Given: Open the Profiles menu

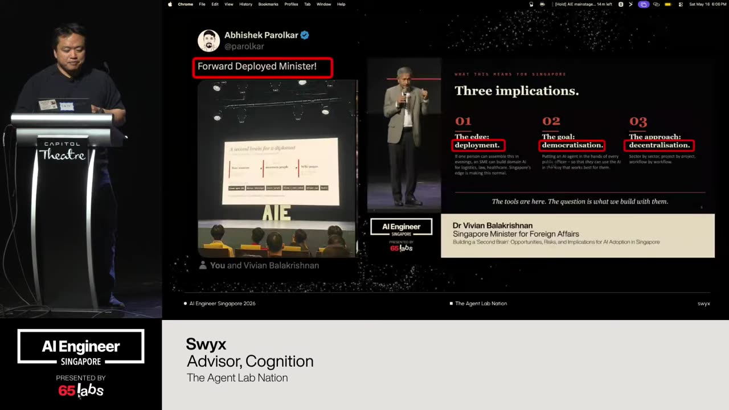Looking at the screenshot, I should [291, 4].
